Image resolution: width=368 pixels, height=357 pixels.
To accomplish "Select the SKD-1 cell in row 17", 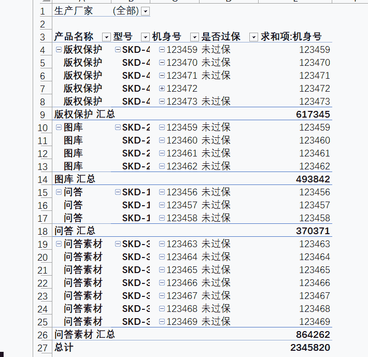I will point(136,218).
